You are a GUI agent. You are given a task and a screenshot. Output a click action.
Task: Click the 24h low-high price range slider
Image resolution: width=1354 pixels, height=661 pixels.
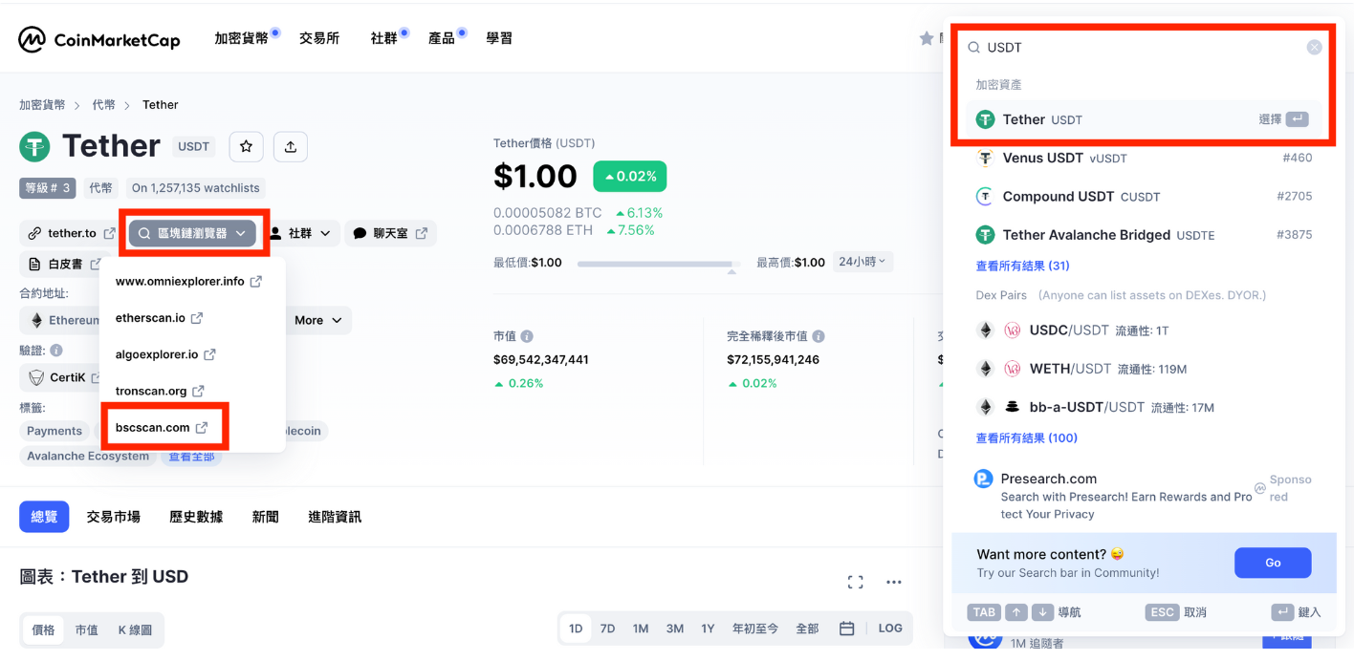pos(659,264)
